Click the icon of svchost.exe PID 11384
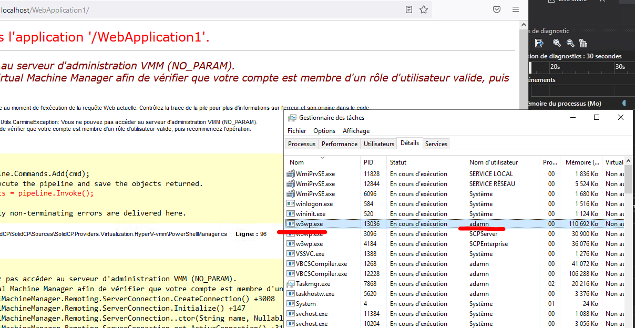Viewport: 635px width, 328px height. click(291, 313)
